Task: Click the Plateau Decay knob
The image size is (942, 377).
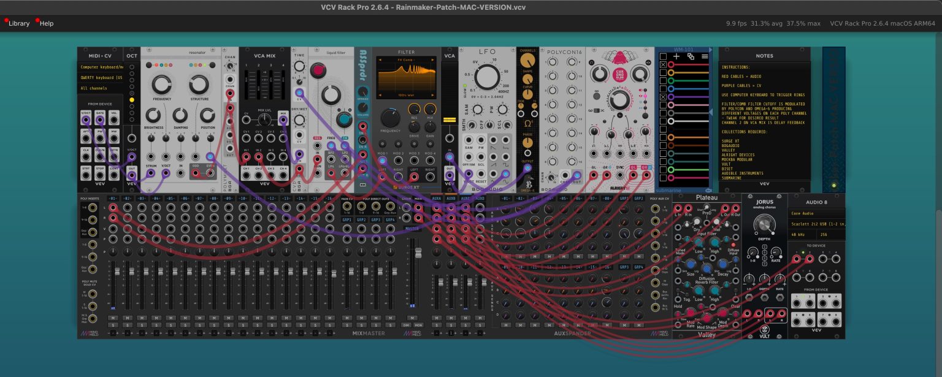Action: point(723,264)
